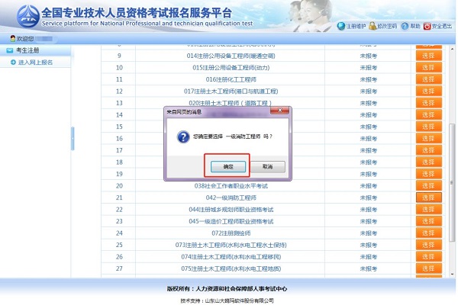458x305 pixels.
Task: Click the arrow icon beside 进入网上报名
Action: (13, 63)
